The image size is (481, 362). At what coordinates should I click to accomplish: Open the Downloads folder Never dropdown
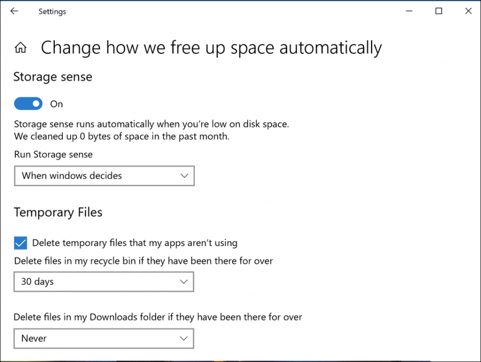[103, 338]
